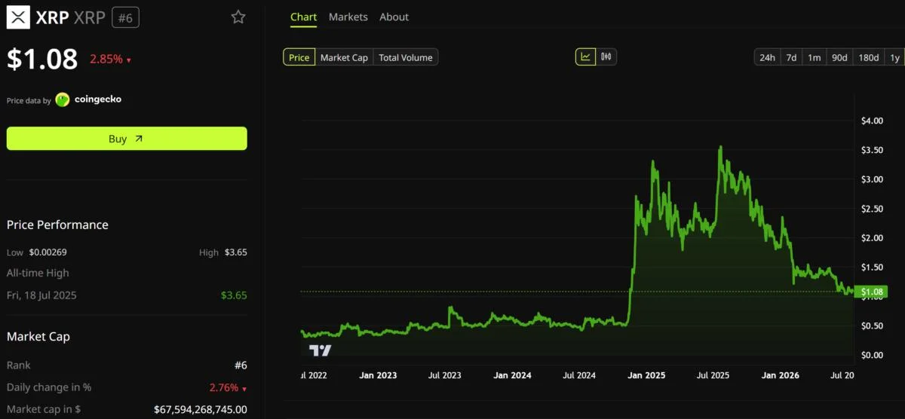Click the Jul 2024 axis label
Screen dimensions: 905x419
click(x=579, y=375)
